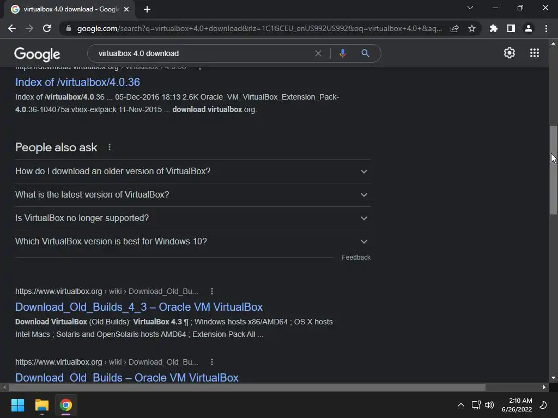The width and height of the screenshot is (558, 418).
Task: Click the horizontal scrollbar right arrow
Action: coord(544,387)
